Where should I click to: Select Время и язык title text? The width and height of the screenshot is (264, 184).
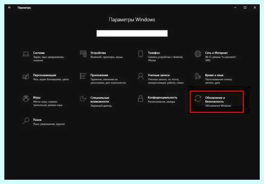pos(214,75)
